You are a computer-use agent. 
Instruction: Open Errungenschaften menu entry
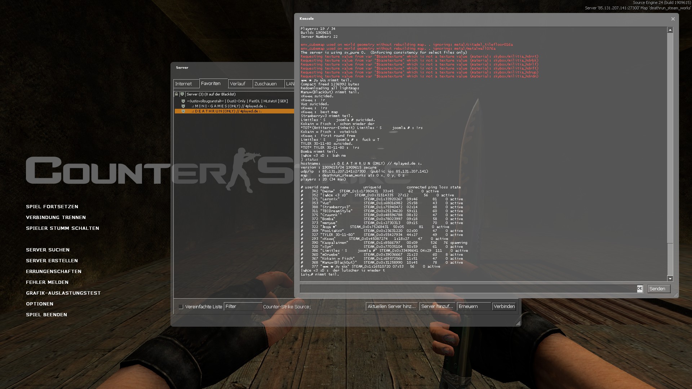click(54, 272)
